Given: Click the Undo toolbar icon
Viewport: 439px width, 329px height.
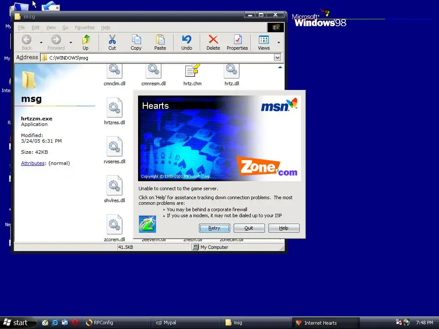Looking at the screenshot, I should (186, 40).
